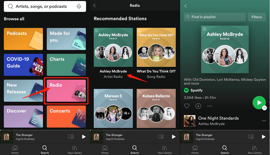Open the Concerts tile in Browse all
The height and width of the screenshot is (155, 270).
click(x=67, y=116)
